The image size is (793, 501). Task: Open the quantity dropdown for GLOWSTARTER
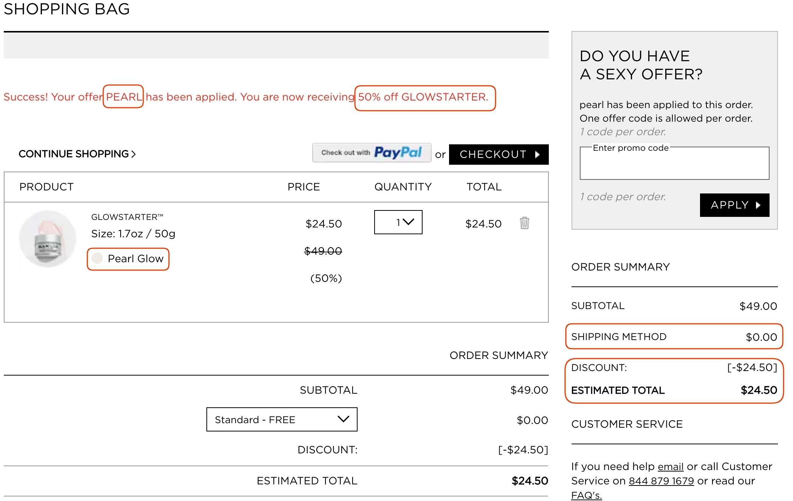[398, 222]
